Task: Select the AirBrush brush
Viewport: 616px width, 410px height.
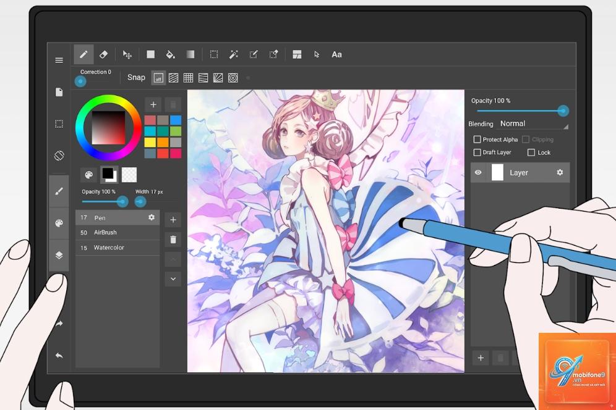Action: (x=117, y=233)
